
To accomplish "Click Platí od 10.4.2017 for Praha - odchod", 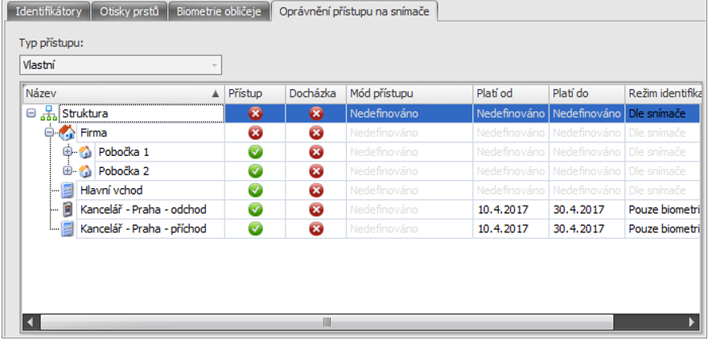I will coord(511,210).
